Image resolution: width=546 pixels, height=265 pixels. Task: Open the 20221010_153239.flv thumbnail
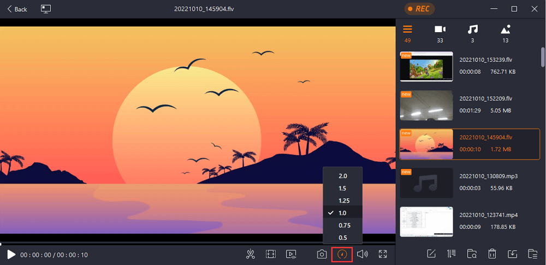click(426, 66)
